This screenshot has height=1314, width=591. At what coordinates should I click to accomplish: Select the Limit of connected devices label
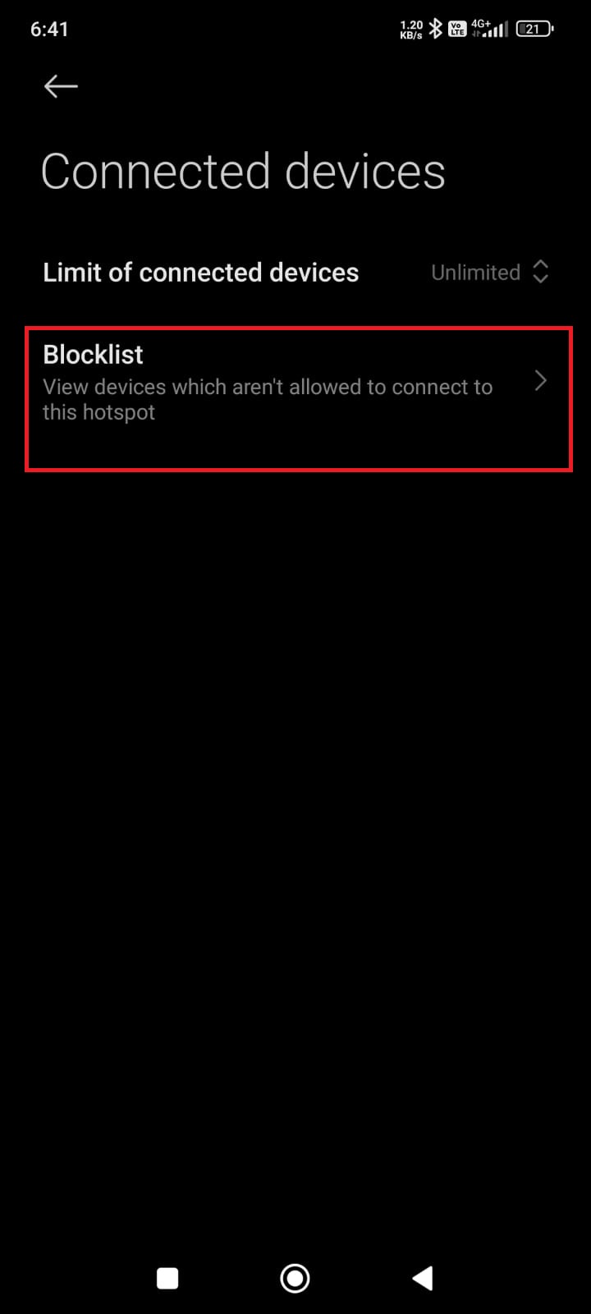click(200, 273)
